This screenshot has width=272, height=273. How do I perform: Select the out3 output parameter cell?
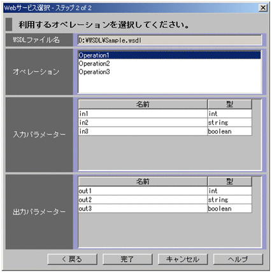click(x=143, y=209)
